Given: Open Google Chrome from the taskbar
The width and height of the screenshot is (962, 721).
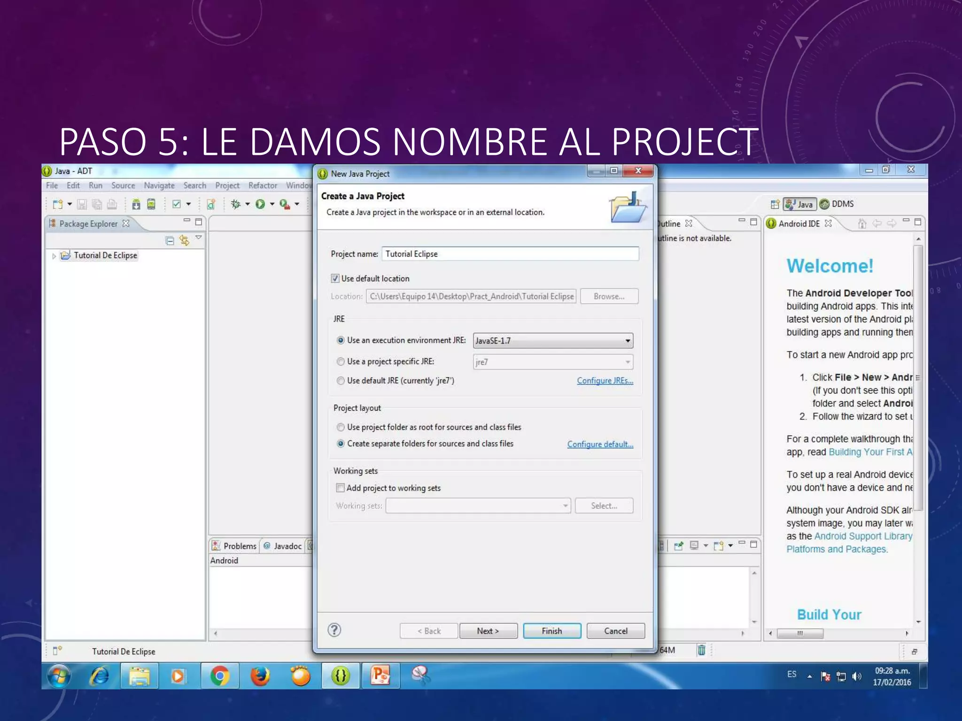Looking at the screenshot, I should pyautogui.click(x=220, y=676).
